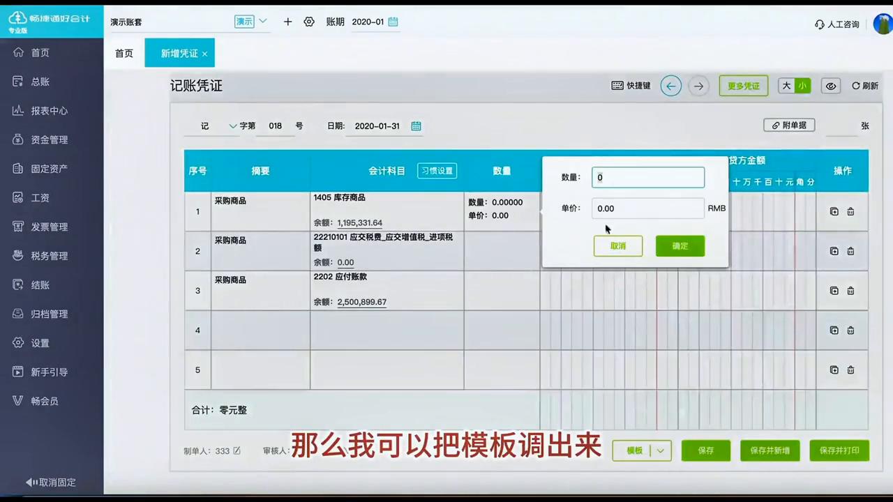Switch voucher display size to 大
The image size is (893, 502).
coord(786,86)
